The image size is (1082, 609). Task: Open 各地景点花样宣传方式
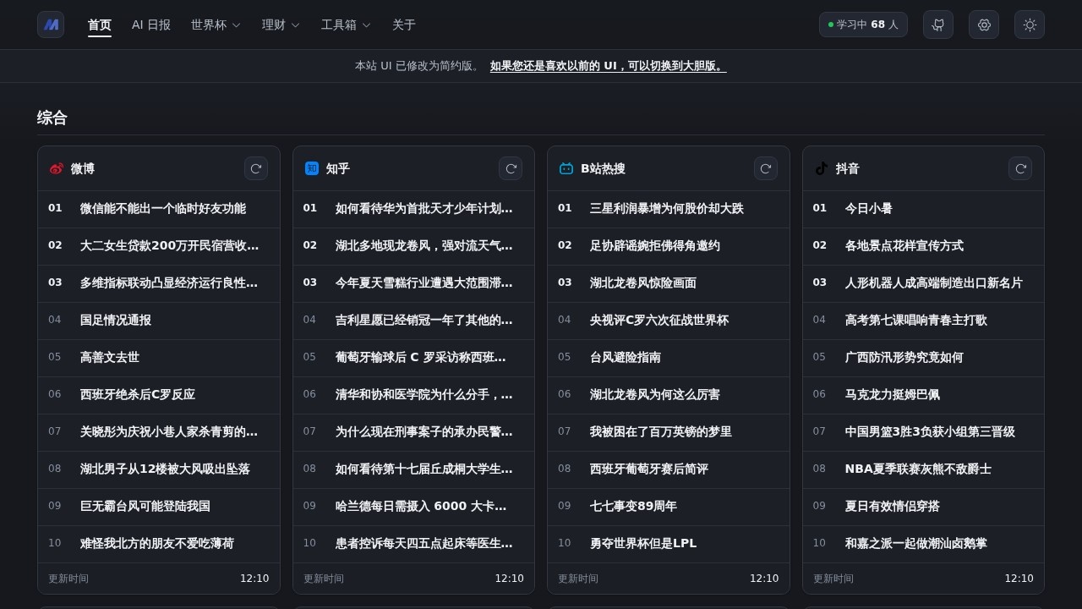(x=904, y=245)
